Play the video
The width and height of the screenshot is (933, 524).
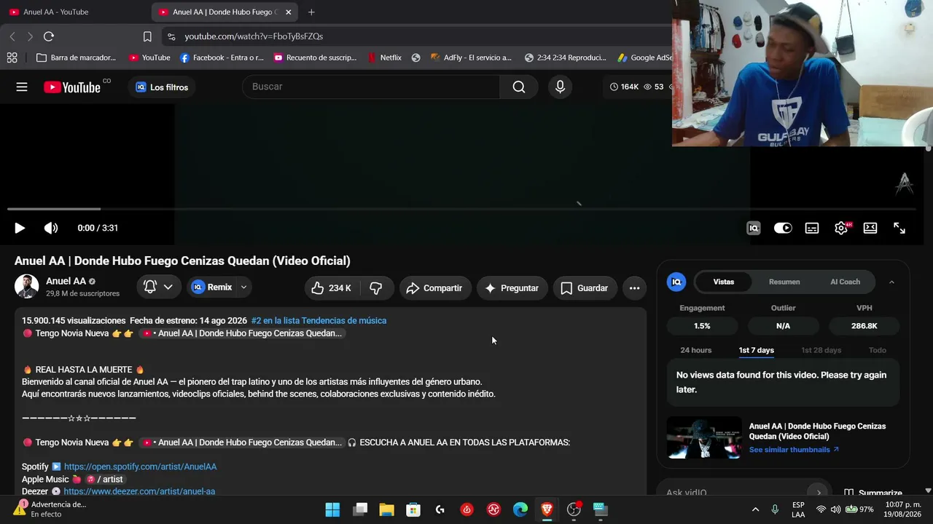point(20,228)
